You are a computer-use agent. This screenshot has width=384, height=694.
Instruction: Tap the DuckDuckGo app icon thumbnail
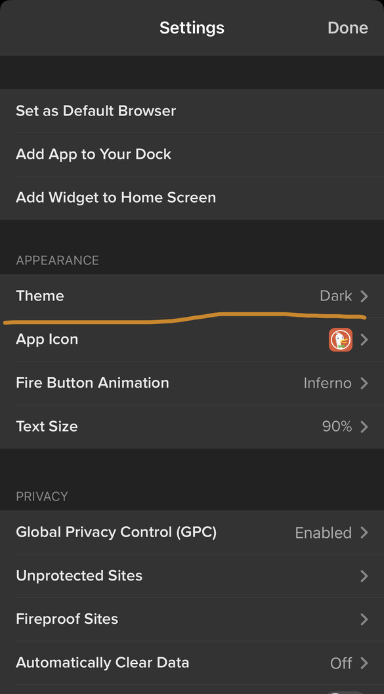(x=341, y=340)
